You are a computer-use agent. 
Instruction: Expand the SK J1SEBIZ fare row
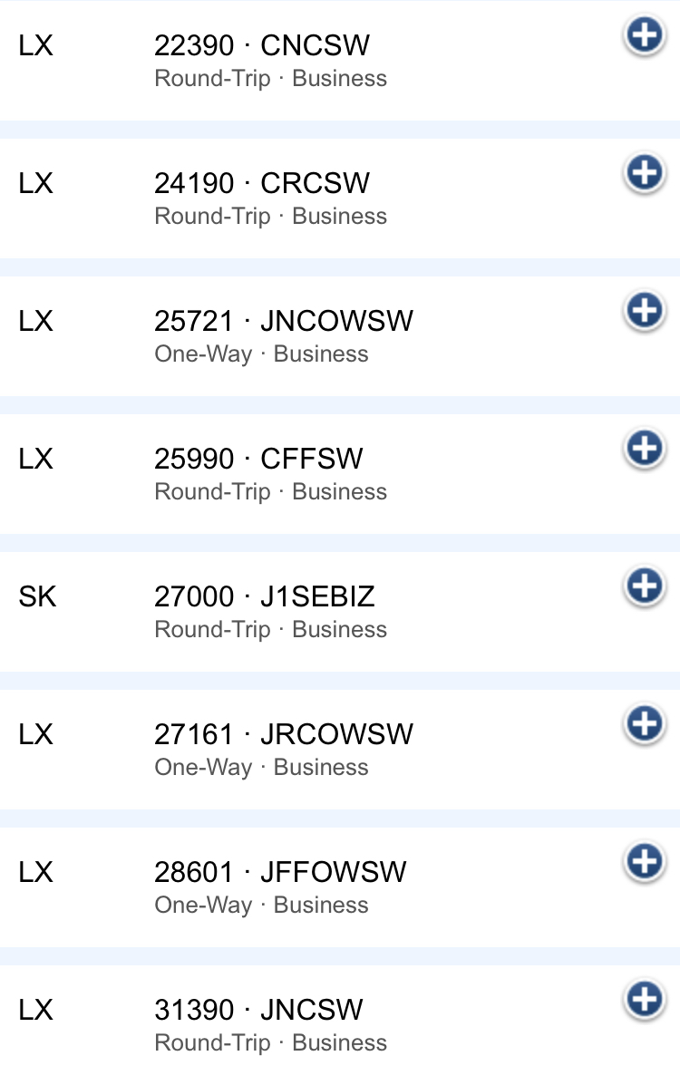pyautogui.click(x=645, y=586)
